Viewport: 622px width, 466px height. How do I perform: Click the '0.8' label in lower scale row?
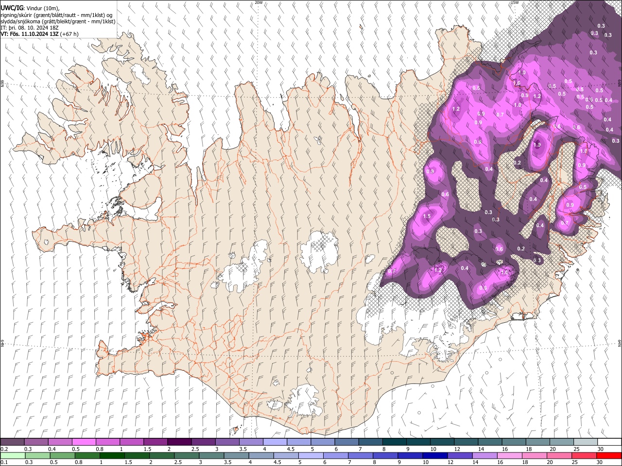(78, 462)
